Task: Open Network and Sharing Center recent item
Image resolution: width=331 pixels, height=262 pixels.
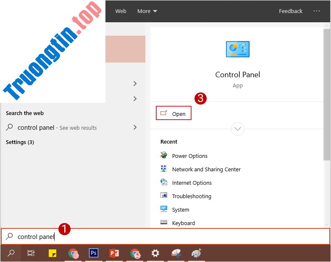Action: pos(200,169)
